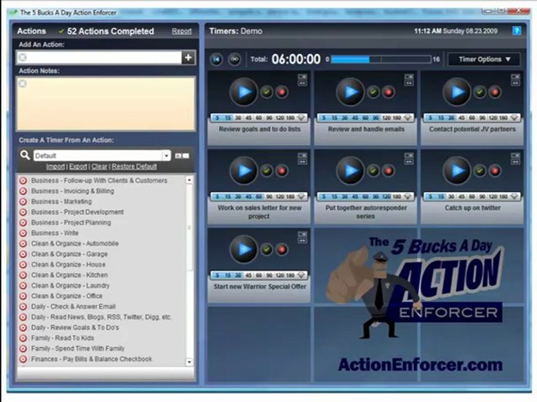Image resolution: width=537 pixels, height=402 pixels.
Task: Clear the Action Notes with the X icon
Action: (x=22, y=83)
